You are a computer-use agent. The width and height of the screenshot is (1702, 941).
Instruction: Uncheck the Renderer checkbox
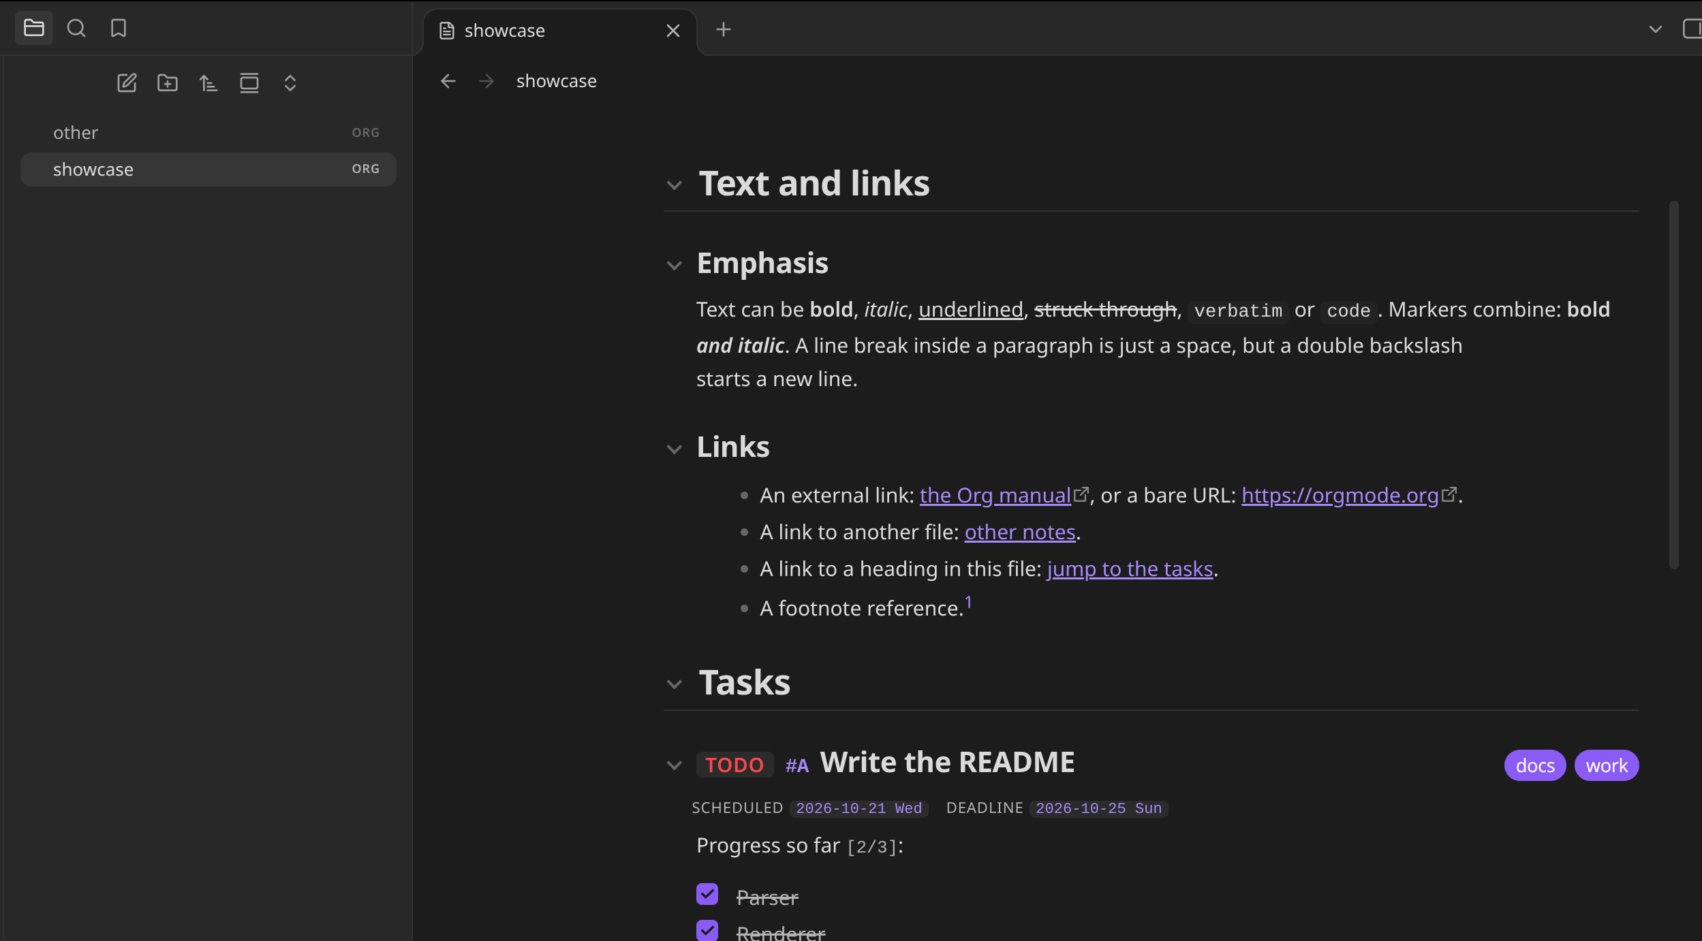(707, 930)
